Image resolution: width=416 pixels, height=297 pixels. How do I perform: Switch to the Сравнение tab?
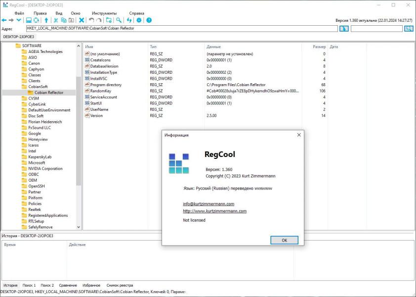[68, 285]
